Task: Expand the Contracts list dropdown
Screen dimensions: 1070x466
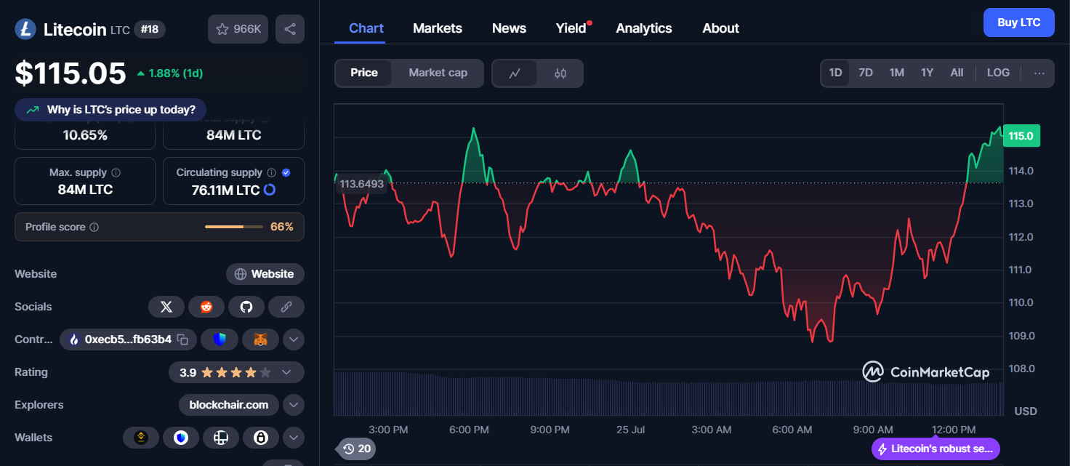Action: point(294,340)
